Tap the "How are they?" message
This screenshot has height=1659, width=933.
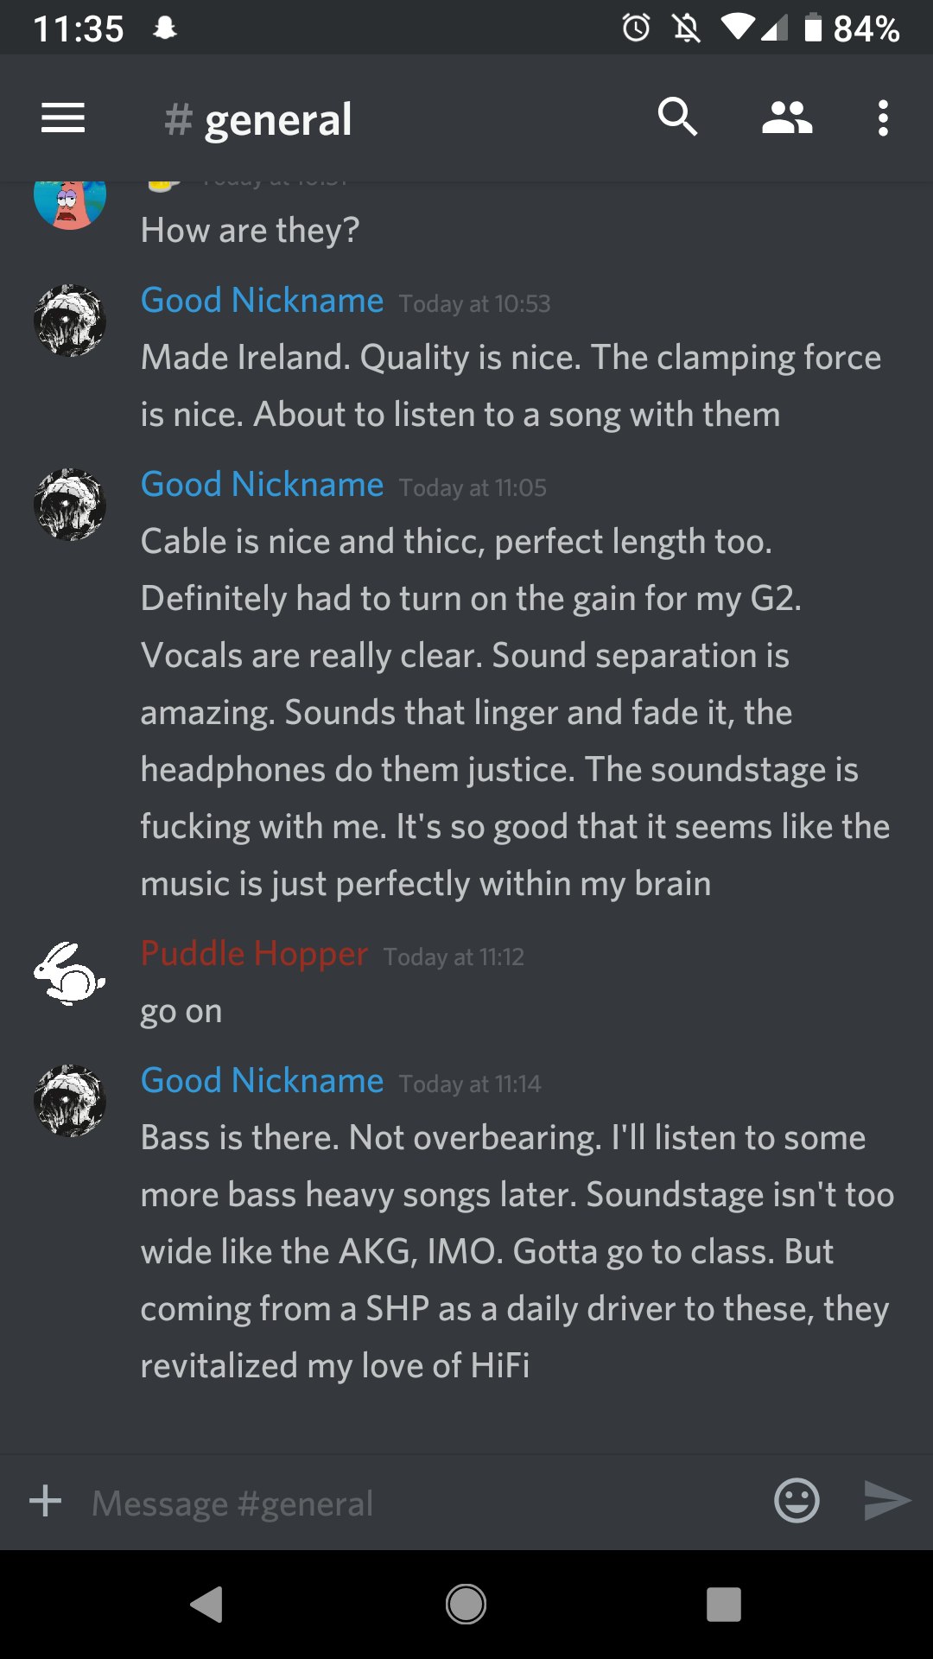[x=250, y=231]
